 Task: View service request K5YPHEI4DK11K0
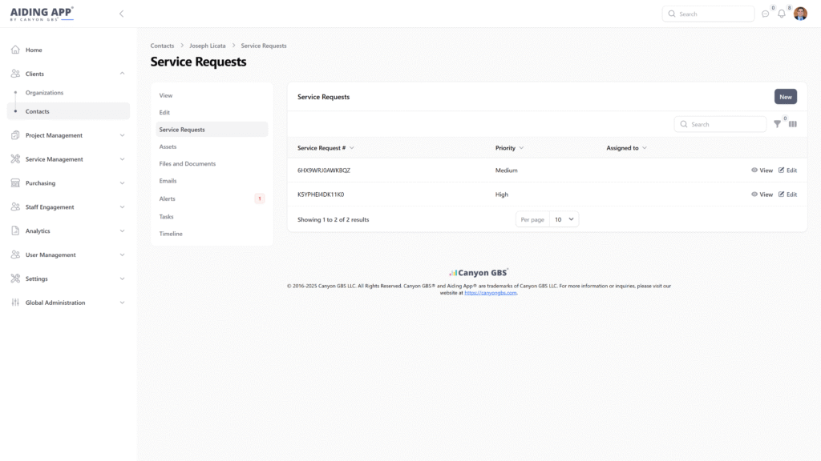click(762, 194)
